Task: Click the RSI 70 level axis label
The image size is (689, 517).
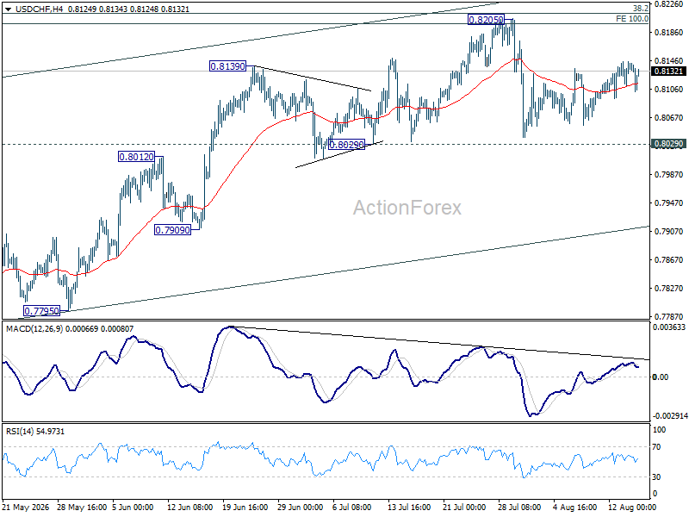Action: [656, 447]
